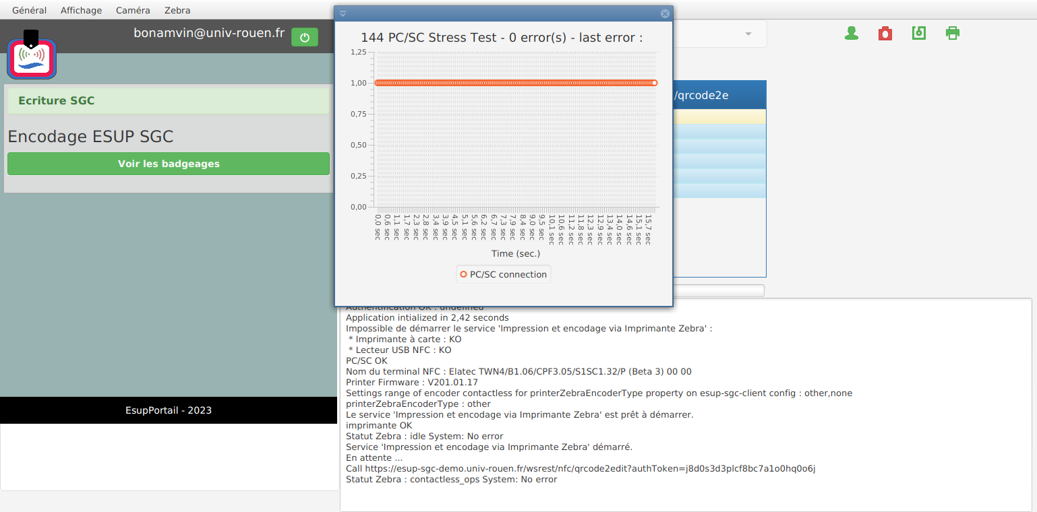The image size is (1037, 512).
Task: Open the Affichage menu
Action: [x=81, y=10]
